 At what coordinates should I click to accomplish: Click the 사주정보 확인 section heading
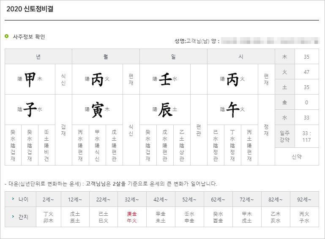point(29,37)
